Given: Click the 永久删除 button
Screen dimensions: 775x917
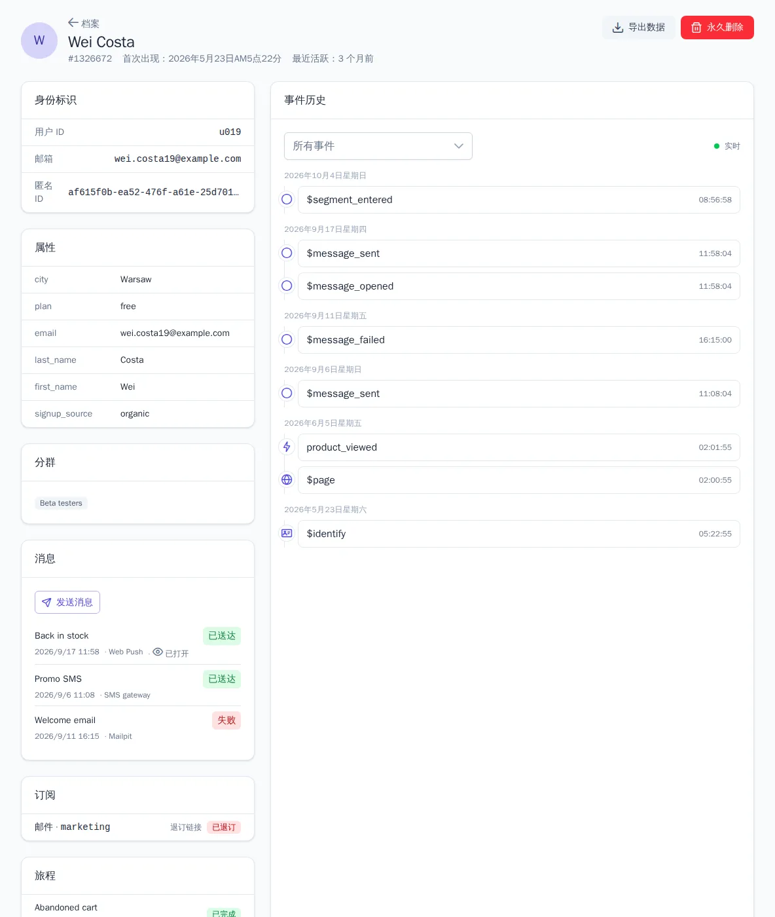Looking at the screenshot, I should [717, 28].
